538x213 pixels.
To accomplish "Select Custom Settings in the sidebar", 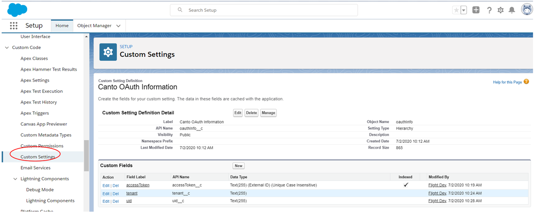I will pos(38,157).
